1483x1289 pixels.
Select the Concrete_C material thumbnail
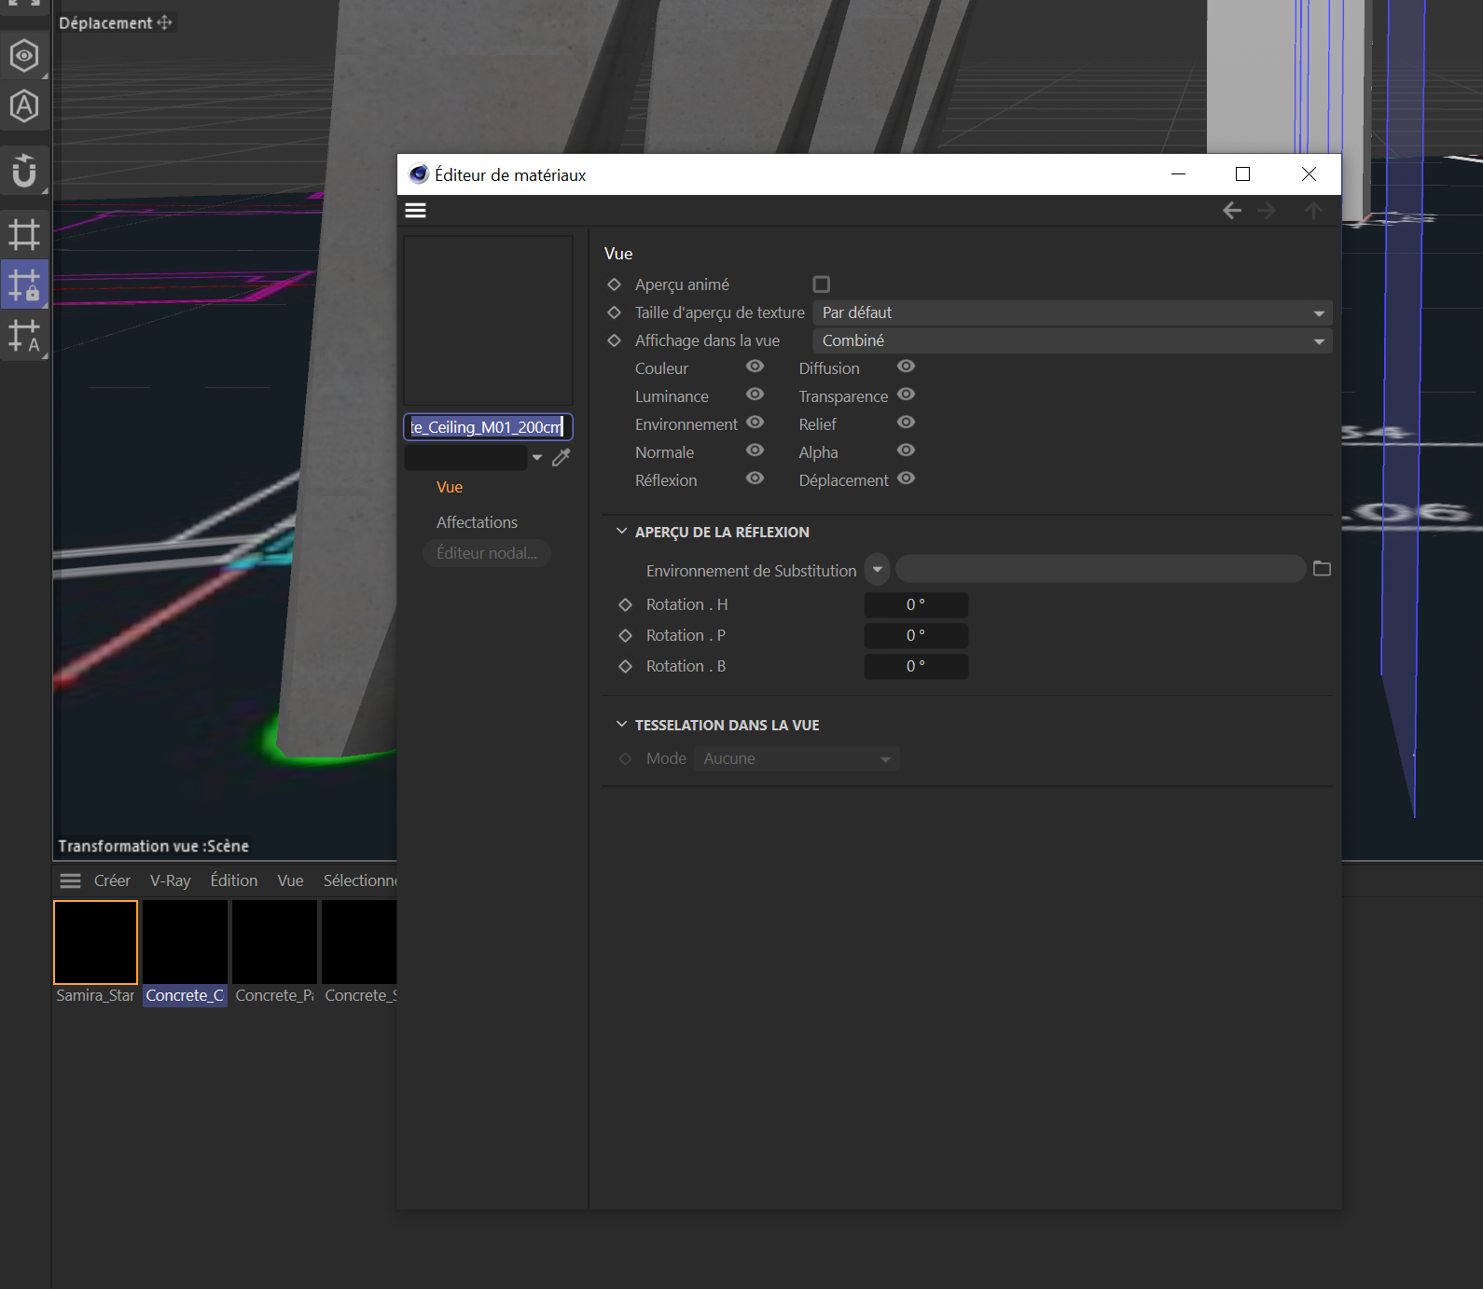[x=185, y=942]
